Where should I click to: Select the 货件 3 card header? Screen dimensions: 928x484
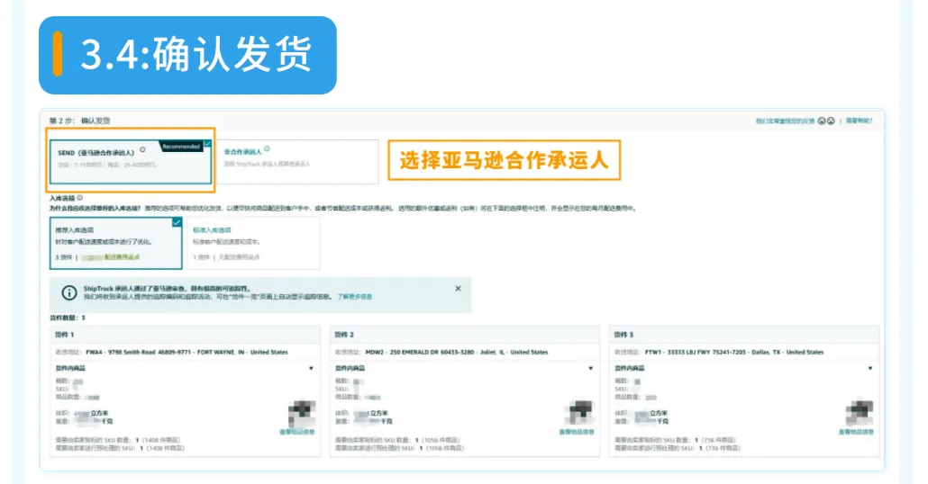[x=744, y=335]
